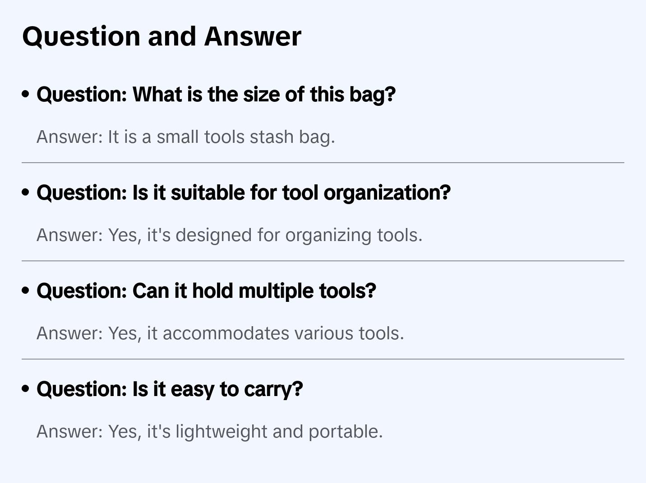This screenshot has height=483, width=646.
Task: Click the bullet before the multiple tools question
Action: 26,291
